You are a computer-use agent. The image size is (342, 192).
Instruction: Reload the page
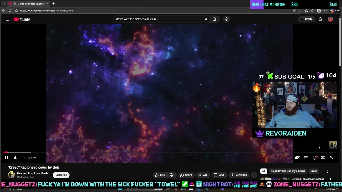[10, 11]
